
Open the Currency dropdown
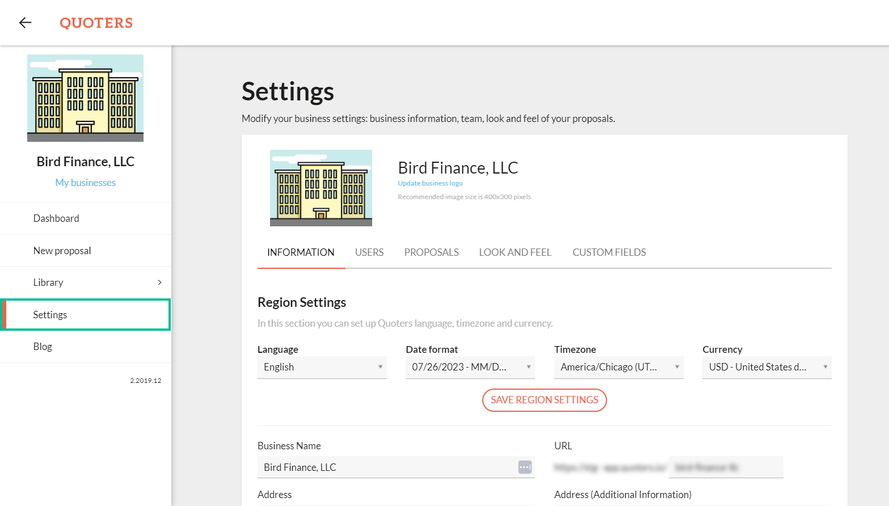click(x=767, y=367)
